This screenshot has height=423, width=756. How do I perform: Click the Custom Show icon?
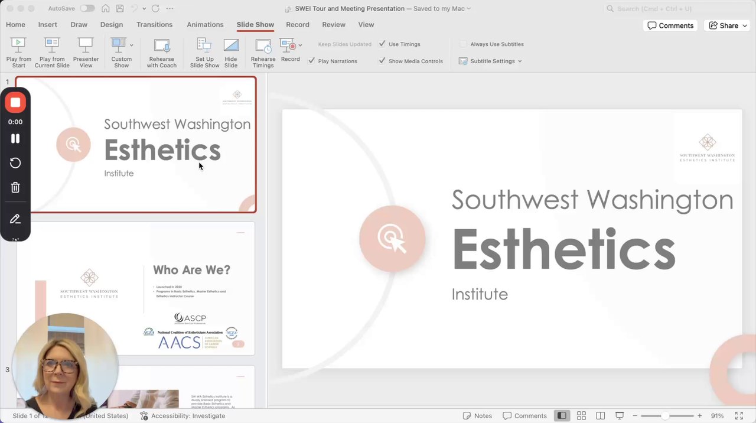118,45
